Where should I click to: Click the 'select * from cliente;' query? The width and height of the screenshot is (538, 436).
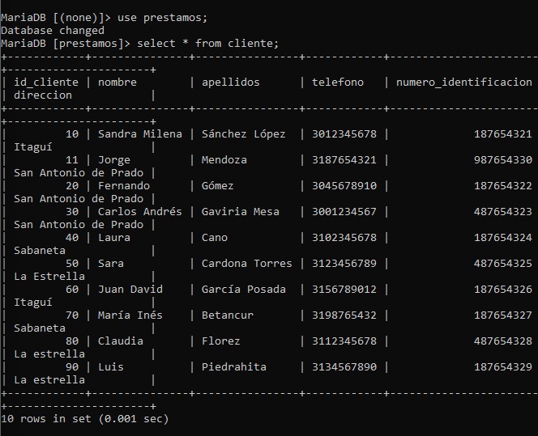point(207,44)
